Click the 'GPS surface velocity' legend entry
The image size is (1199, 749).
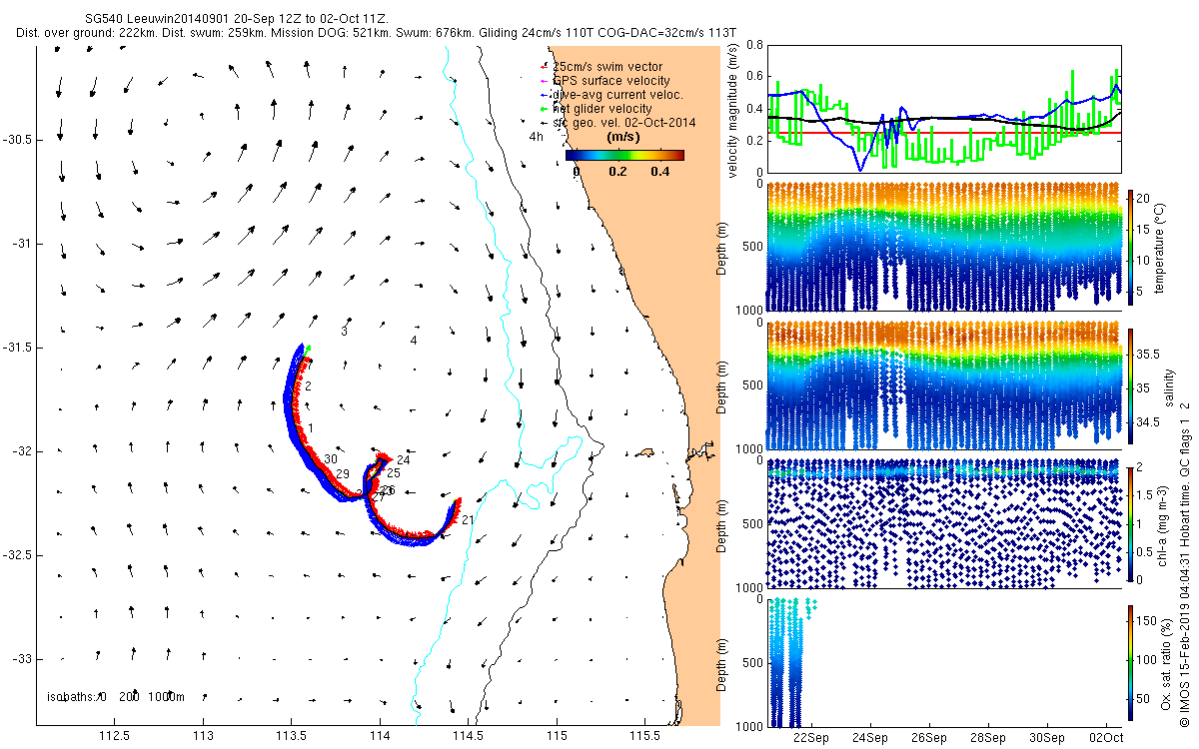(611, 81)
